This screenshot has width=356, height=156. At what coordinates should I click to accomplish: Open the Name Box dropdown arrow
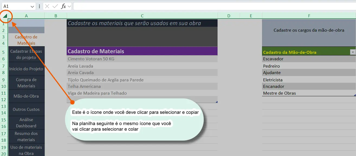[33, 6]
